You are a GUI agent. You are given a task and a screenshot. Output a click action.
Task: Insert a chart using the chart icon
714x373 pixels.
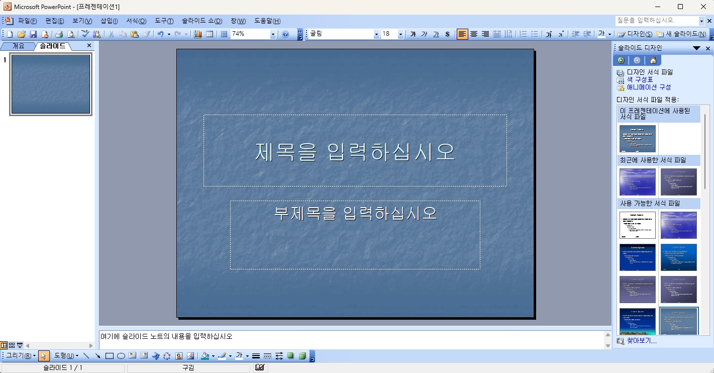coord(197,34)
